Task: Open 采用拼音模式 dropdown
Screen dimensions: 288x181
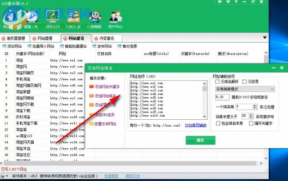Action: (x=245, y=89)
